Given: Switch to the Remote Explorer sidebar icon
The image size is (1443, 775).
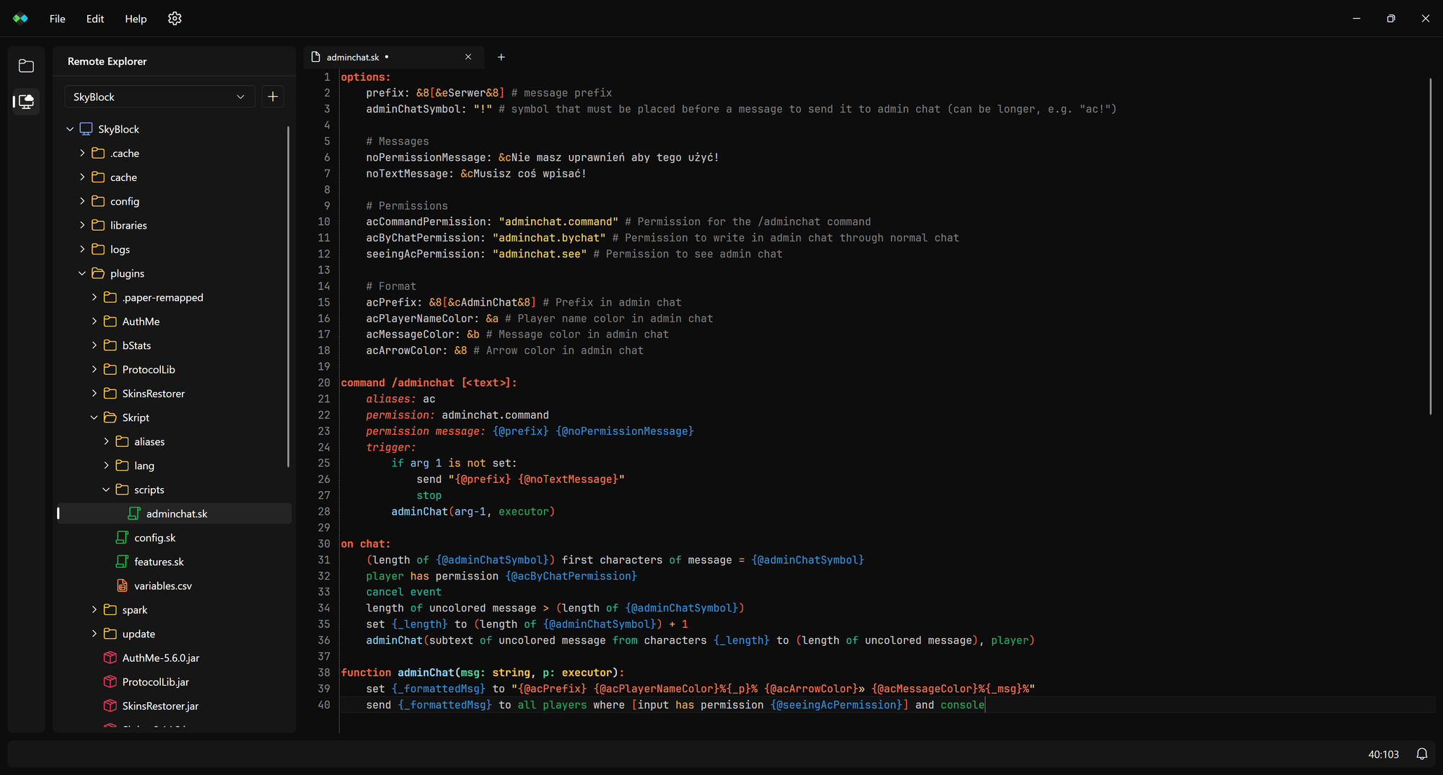Looking at the screenshot, I should click(27, 102).
